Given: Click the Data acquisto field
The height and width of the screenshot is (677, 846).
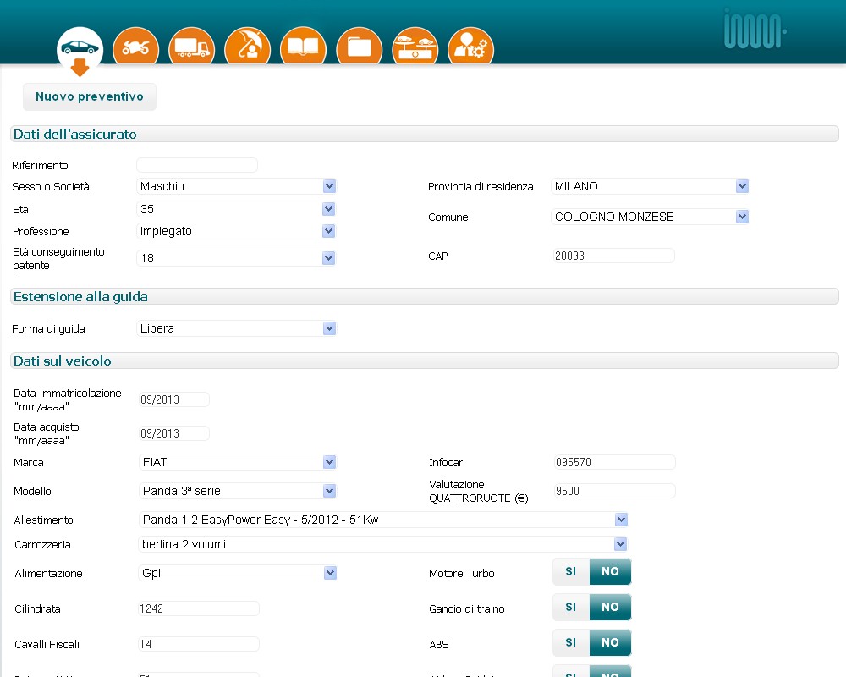Looking at the screenshot, I should click(x=173, y=433).
